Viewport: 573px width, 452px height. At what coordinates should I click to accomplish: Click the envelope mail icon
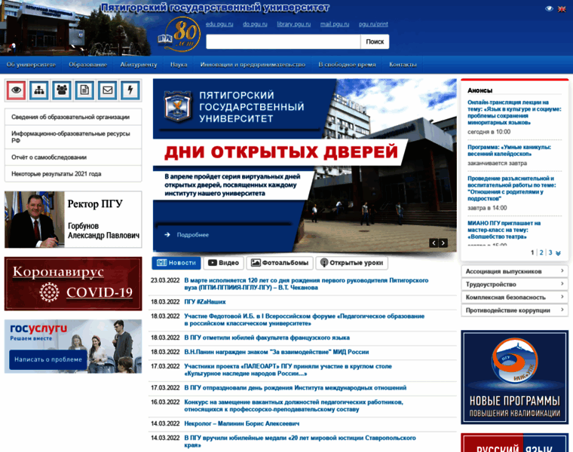point(107,90)
